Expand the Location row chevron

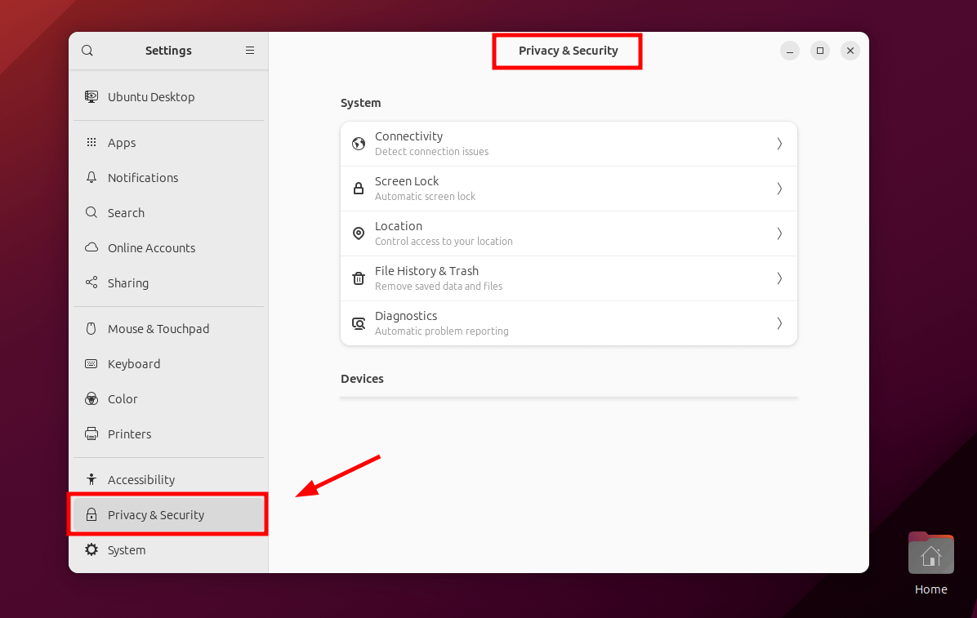779,233
